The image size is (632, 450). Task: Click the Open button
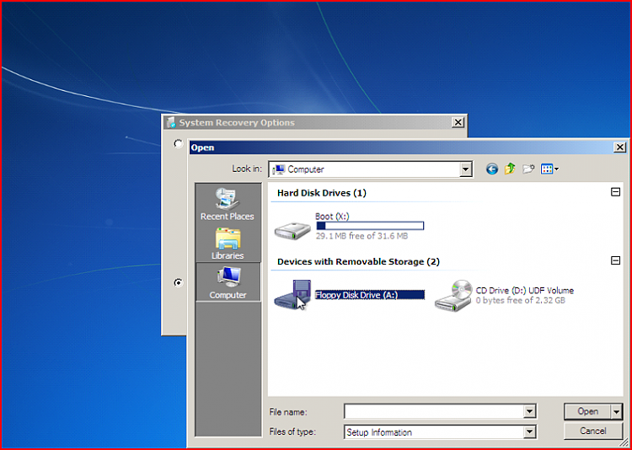tap(587, 412)
